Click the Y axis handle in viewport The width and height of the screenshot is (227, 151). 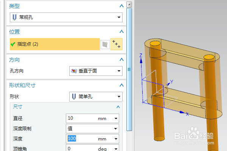coord(168,84)
